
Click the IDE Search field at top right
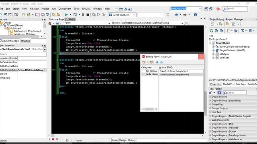[235, 9]
